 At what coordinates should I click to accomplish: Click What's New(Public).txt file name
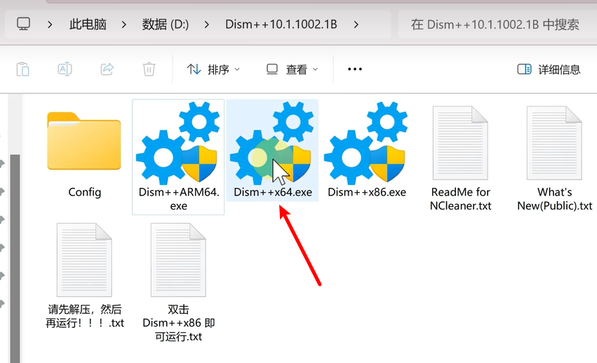pyautogui.click(x=554, y=199)
